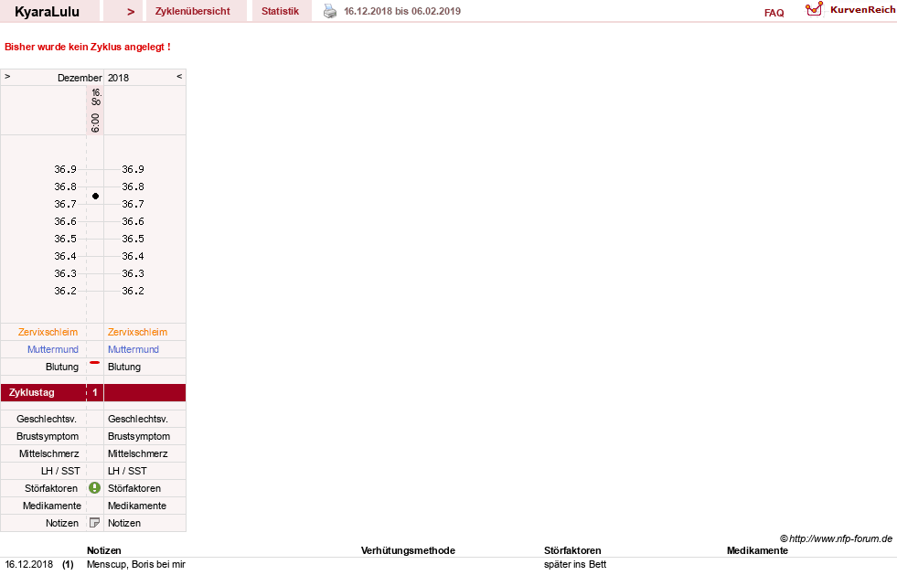The image size is (897, 586).
Task: Click the right-side LH / SST label
Action: pyautogui.click(x=127, y=471)
